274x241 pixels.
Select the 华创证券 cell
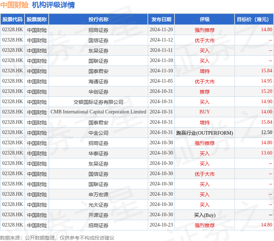click(98, 92)
